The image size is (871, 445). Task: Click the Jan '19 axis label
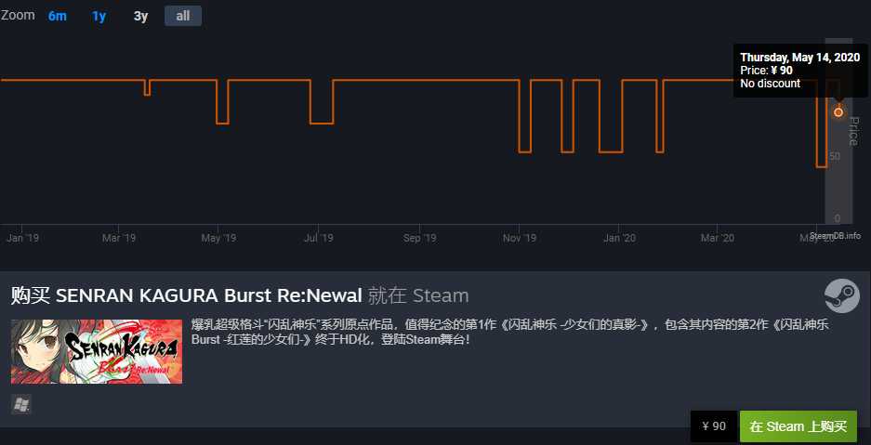point(23,238)
